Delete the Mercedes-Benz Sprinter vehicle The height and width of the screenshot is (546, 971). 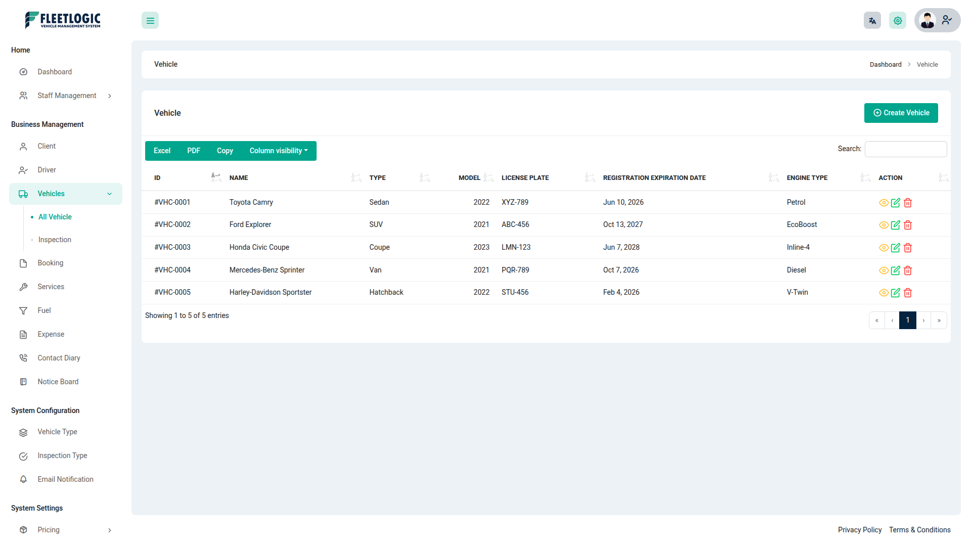(908, 270)
